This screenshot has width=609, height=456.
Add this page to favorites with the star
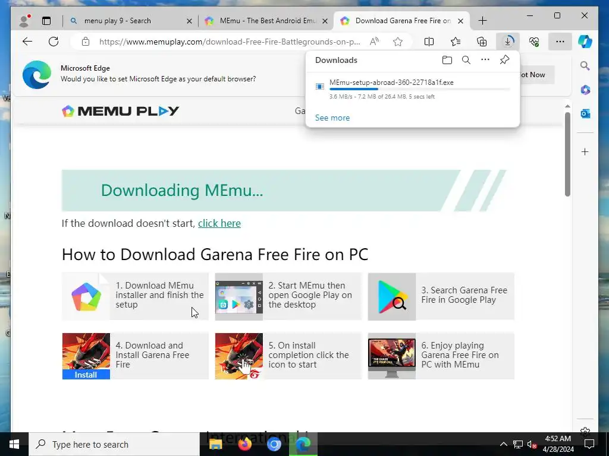tap(398, 42)
